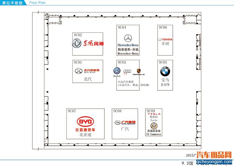Click the booth number label 9C02
Viewport: 234px width, 166px height.
pyautogui.click(x=78, y=35)
